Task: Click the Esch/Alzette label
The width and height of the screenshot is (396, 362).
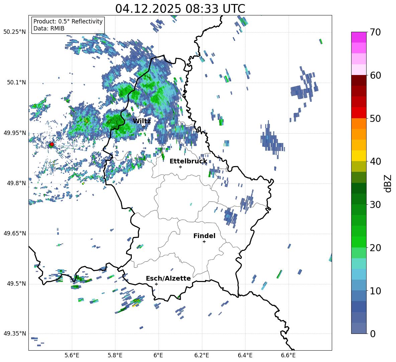Action: pyautogui.click(x=168, y=279)
